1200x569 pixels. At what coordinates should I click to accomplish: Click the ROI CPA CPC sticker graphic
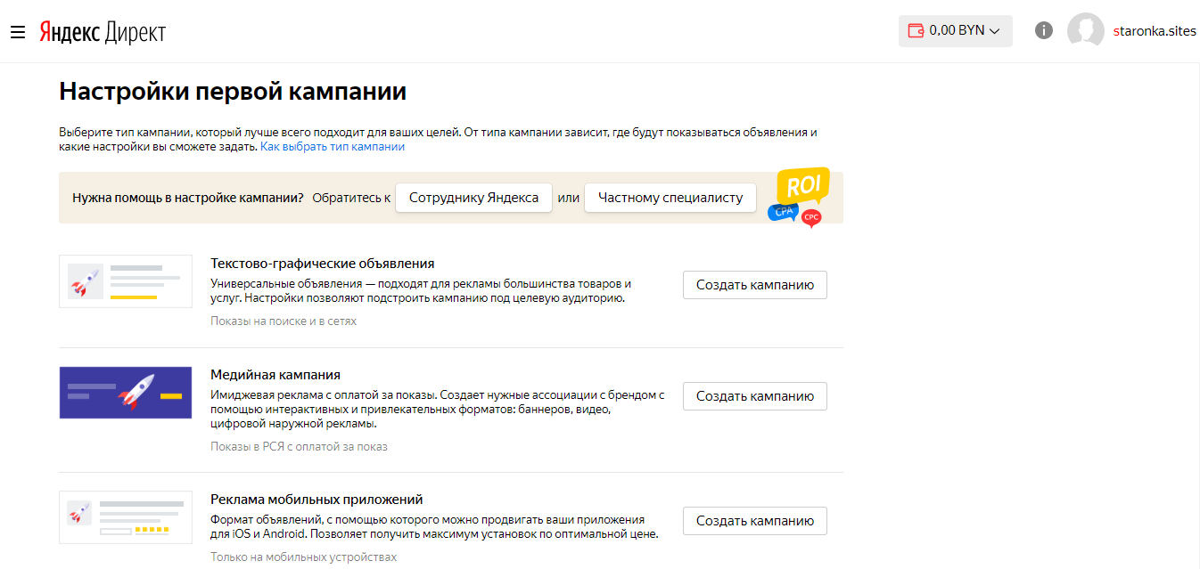pyautogui.click(x=799, y=198)
